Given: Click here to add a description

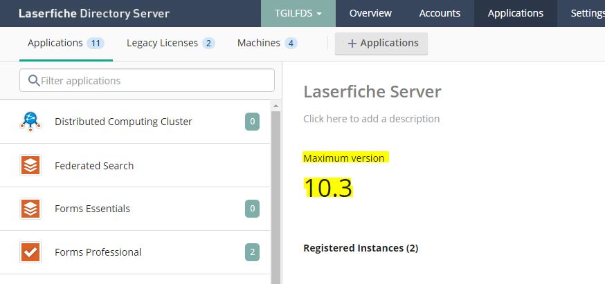Looking at the screenshot, I should point(371,119).
